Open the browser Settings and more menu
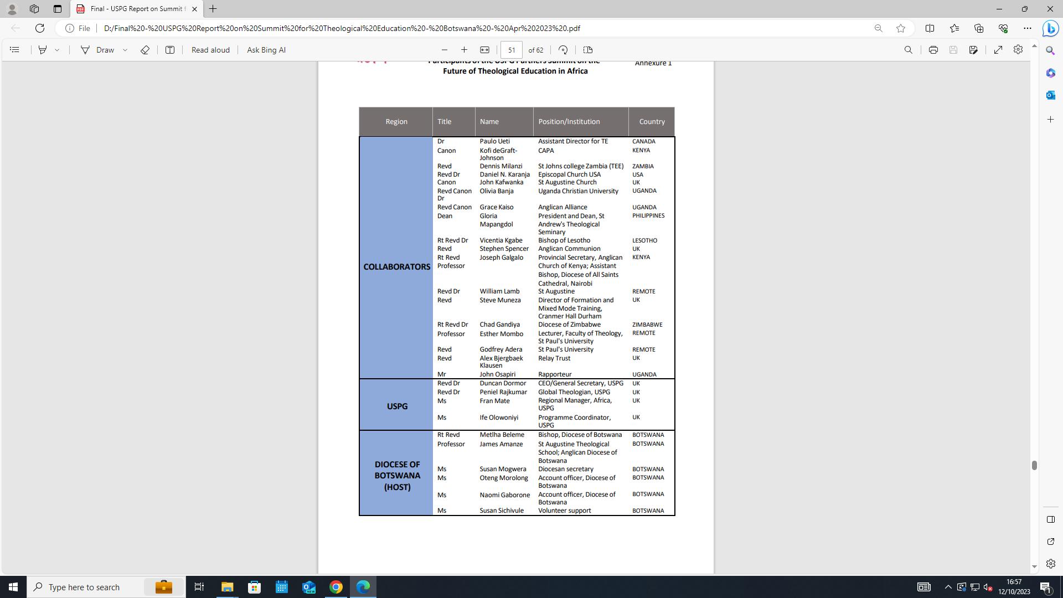The height and width of the screenshot is (598, 1063). click(x=1028, y=28)
